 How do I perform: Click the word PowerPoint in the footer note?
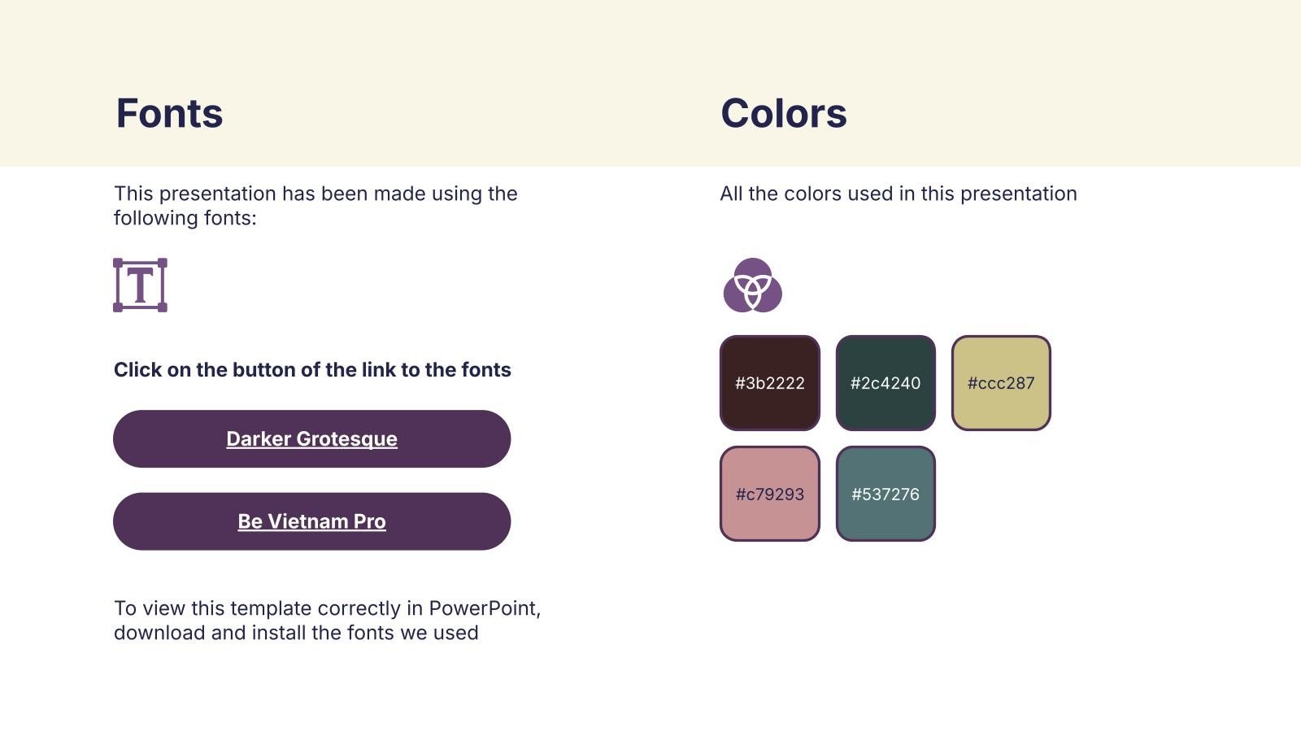[x=483, y=608]
